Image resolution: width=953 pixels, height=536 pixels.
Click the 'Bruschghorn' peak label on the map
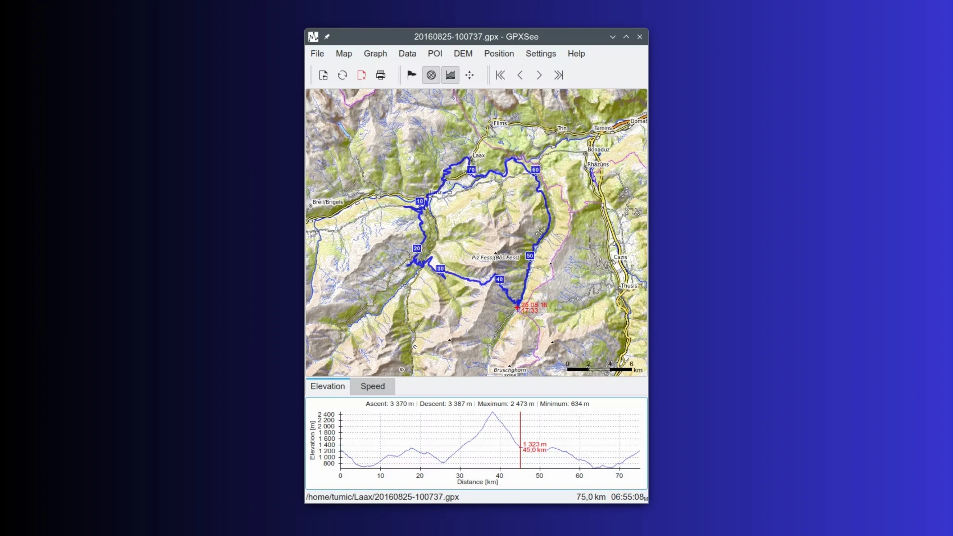[x=510, y=370]
